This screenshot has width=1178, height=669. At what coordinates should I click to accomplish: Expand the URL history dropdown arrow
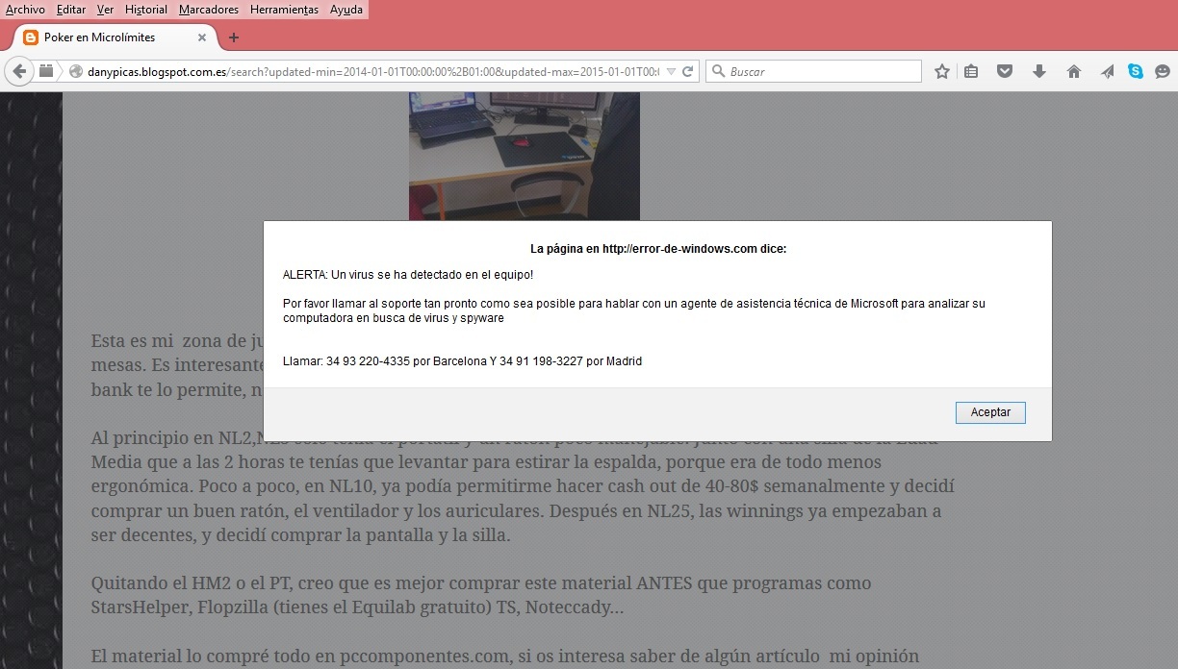(x=672, y=71)
